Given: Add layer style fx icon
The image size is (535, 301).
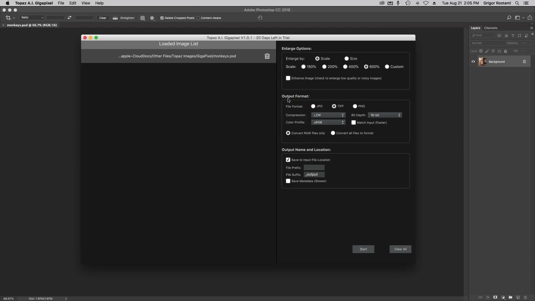Looking at the screenshot, I should (488, 297).
